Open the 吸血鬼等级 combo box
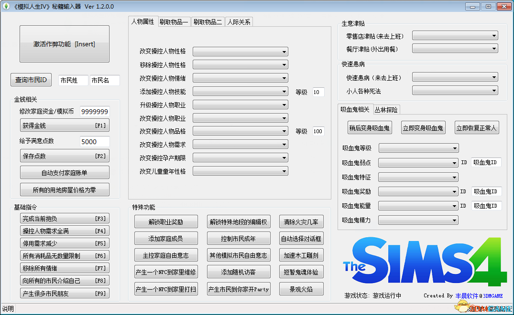 click(418, 148)
